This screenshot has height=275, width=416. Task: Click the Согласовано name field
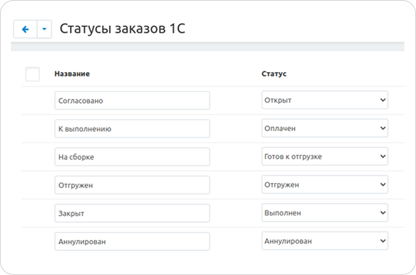tap(132, 100)
